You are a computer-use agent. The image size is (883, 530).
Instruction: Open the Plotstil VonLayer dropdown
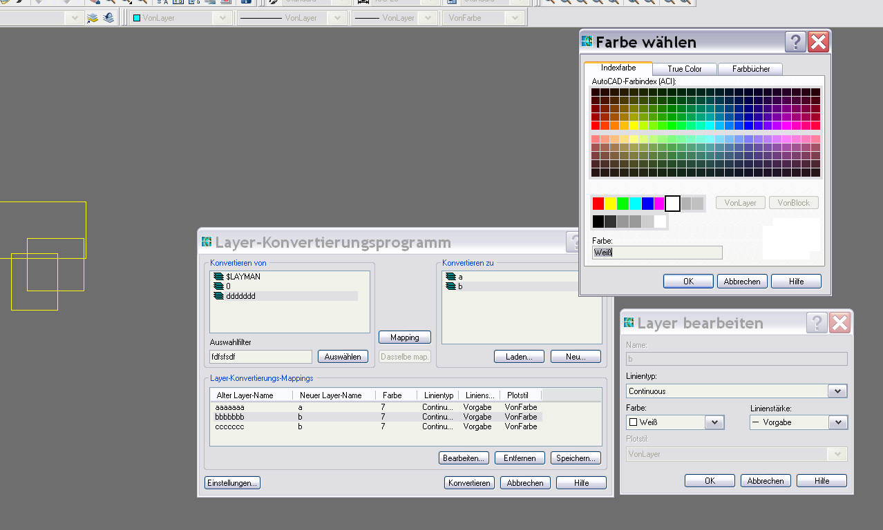837,454
